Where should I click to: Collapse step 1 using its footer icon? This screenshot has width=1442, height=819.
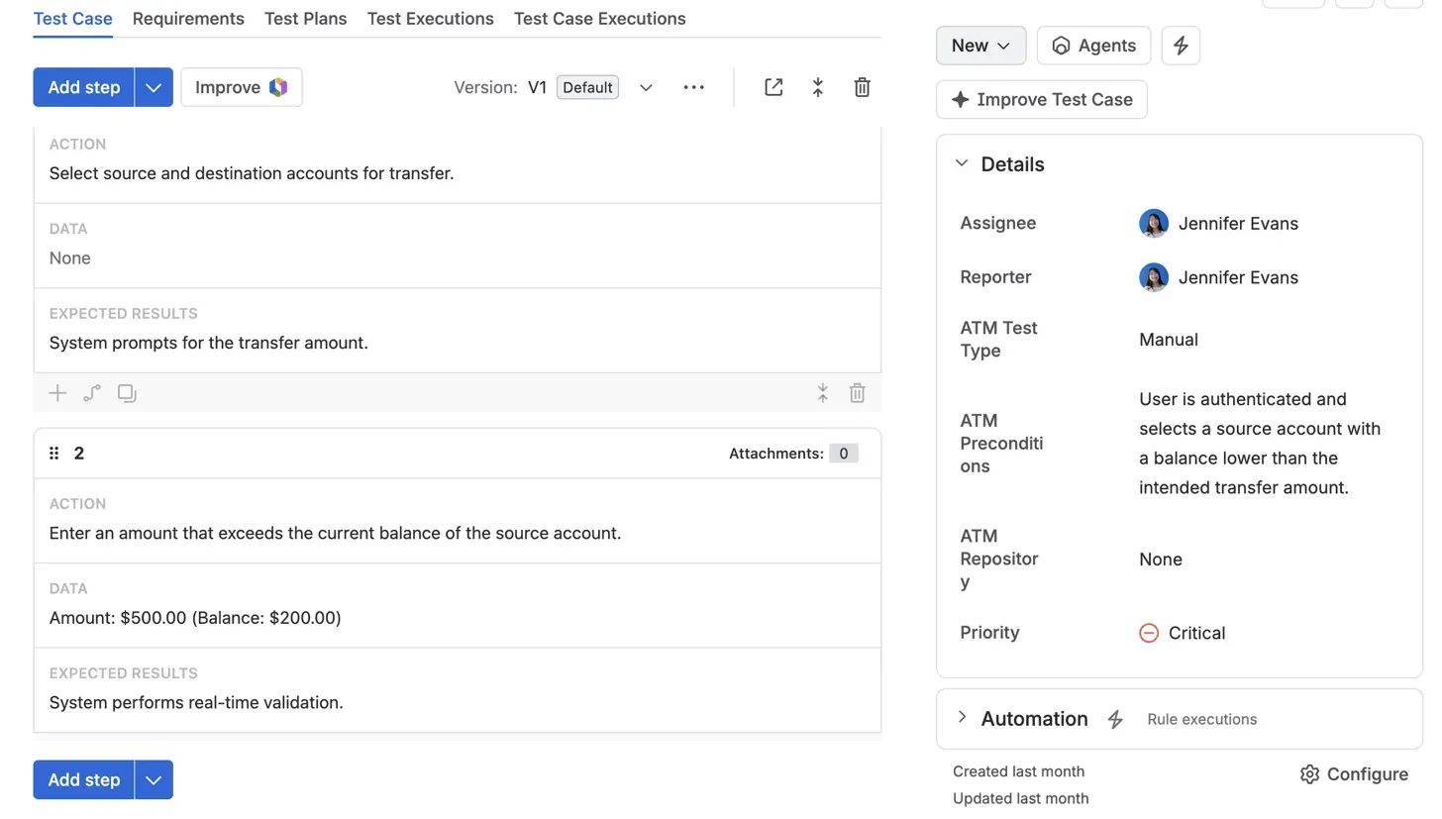[822, 393]
